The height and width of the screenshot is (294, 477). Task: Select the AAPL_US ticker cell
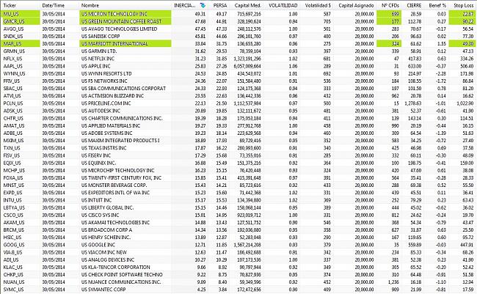point(12,66)
